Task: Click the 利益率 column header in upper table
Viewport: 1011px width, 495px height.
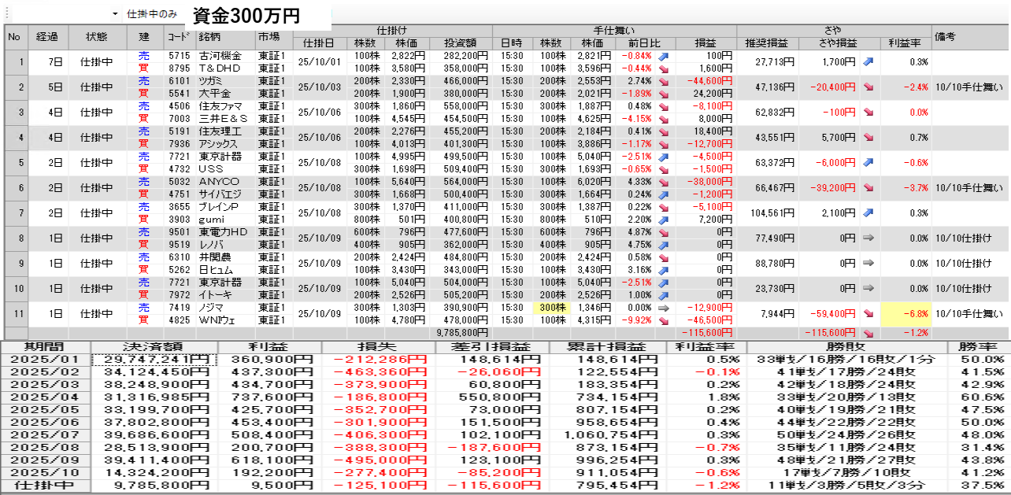Action: [x=905, y=42]
